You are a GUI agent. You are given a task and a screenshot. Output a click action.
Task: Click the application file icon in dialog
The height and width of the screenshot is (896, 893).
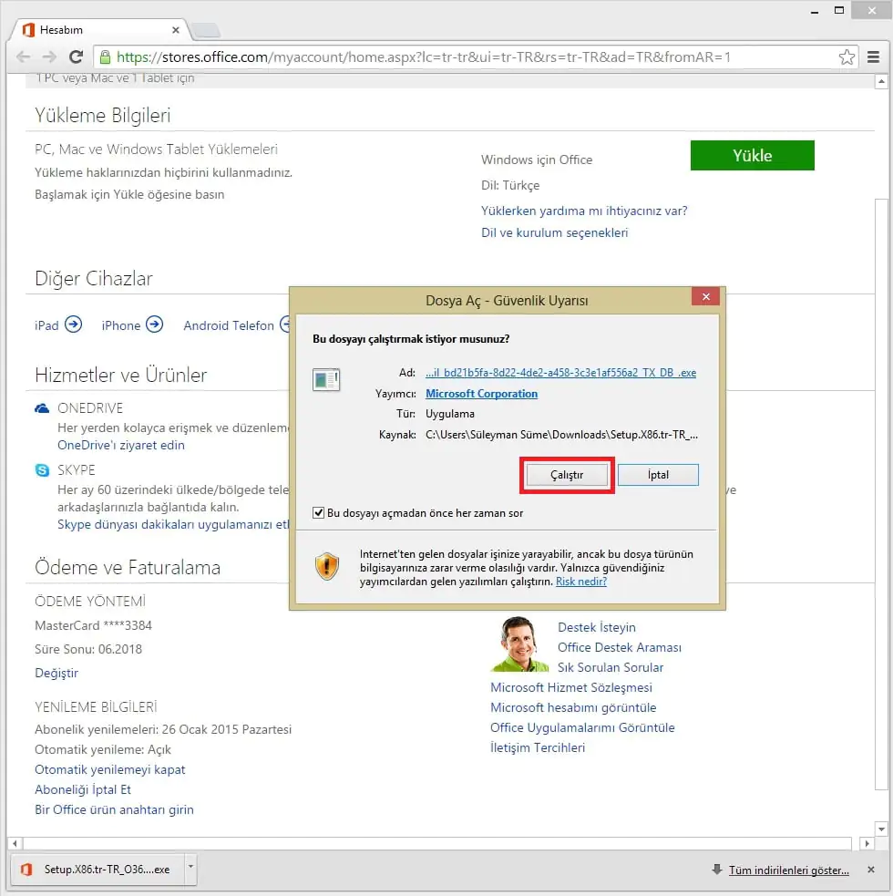coord(326,379)
